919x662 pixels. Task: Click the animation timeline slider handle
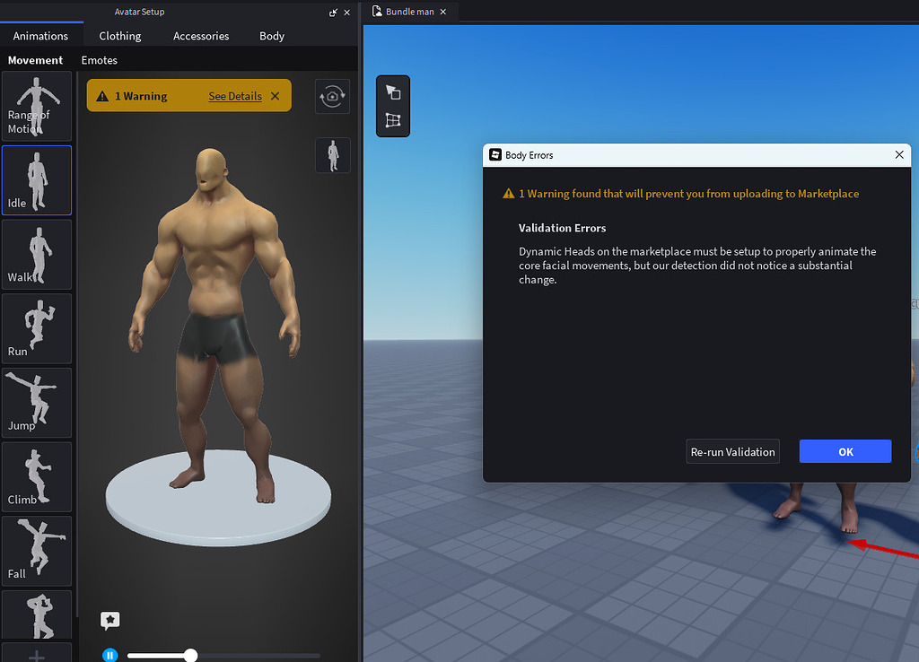coord(190,656)
